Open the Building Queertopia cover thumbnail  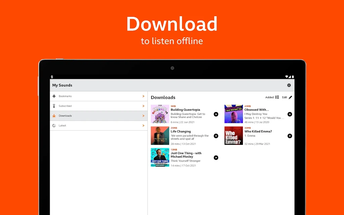(x=160, y=114)
